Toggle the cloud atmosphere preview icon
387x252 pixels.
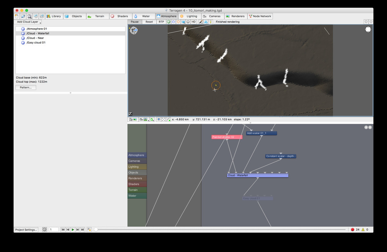[x=173, y=22]
